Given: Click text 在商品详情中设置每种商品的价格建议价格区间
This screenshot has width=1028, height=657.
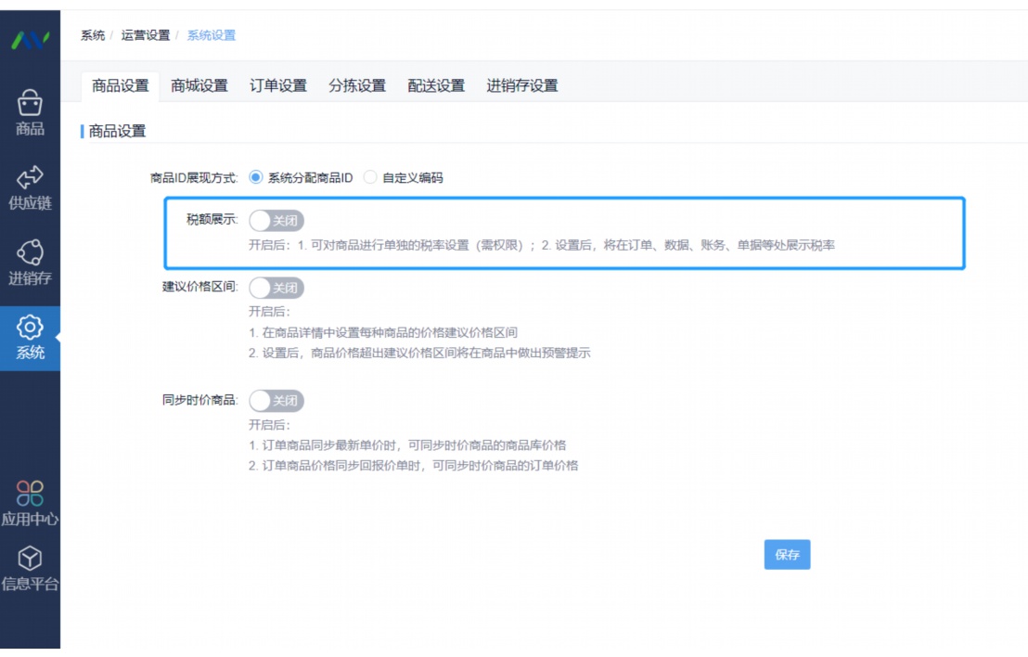Looking at the screenshot, I should point(383,332).
